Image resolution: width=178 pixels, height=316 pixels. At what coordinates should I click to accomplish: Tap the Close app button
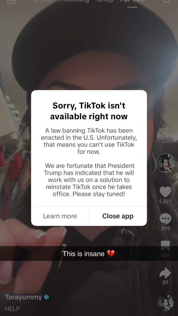(118, 216)
